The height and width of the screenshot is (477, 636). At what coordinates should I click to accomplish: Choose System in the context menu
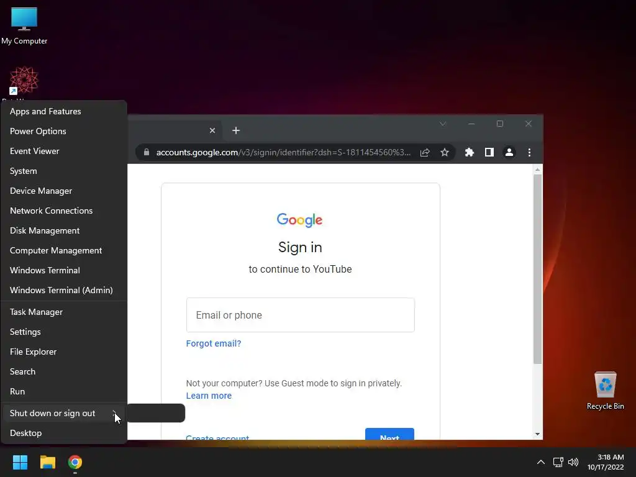[64, 171]
